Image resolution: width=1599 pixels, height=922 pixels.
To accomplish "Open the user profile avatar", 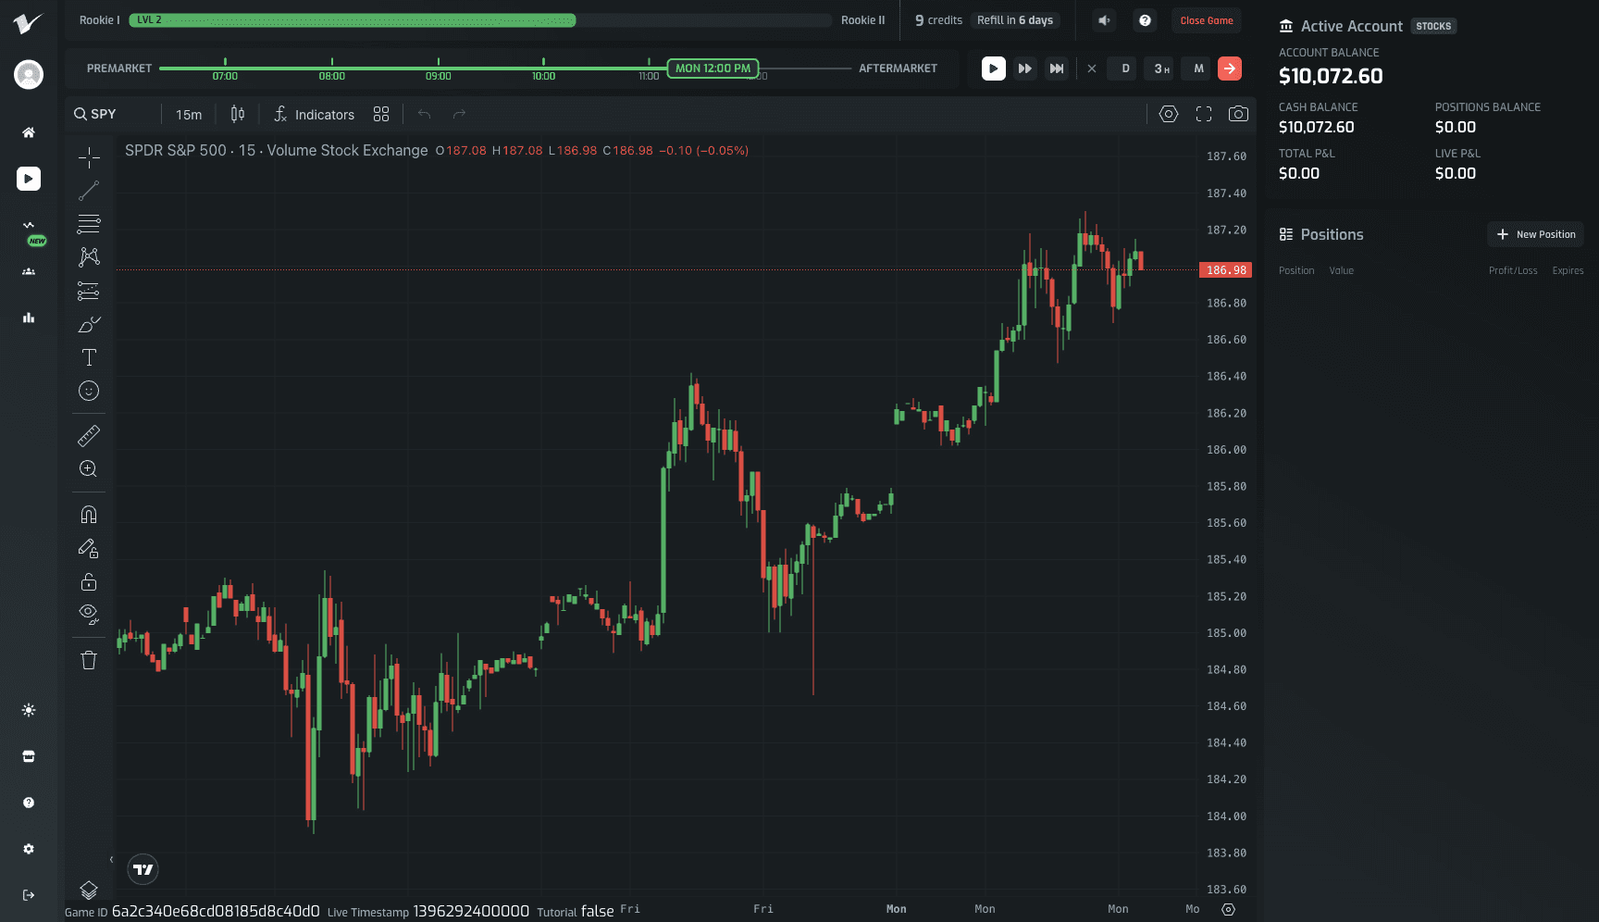I will pos(29,74).
